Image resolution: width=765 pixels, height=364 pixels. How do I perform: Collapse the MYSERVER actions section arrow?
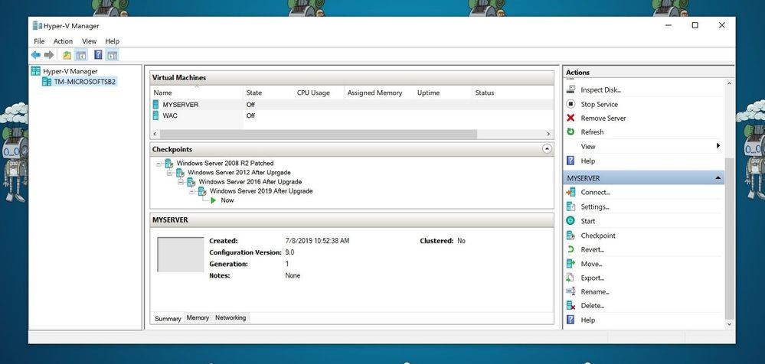pos(718,178)
